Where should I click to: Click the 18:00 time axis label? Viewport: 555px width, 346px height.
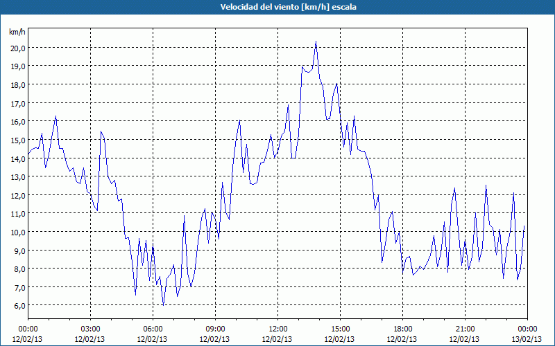tap(402, 329)
